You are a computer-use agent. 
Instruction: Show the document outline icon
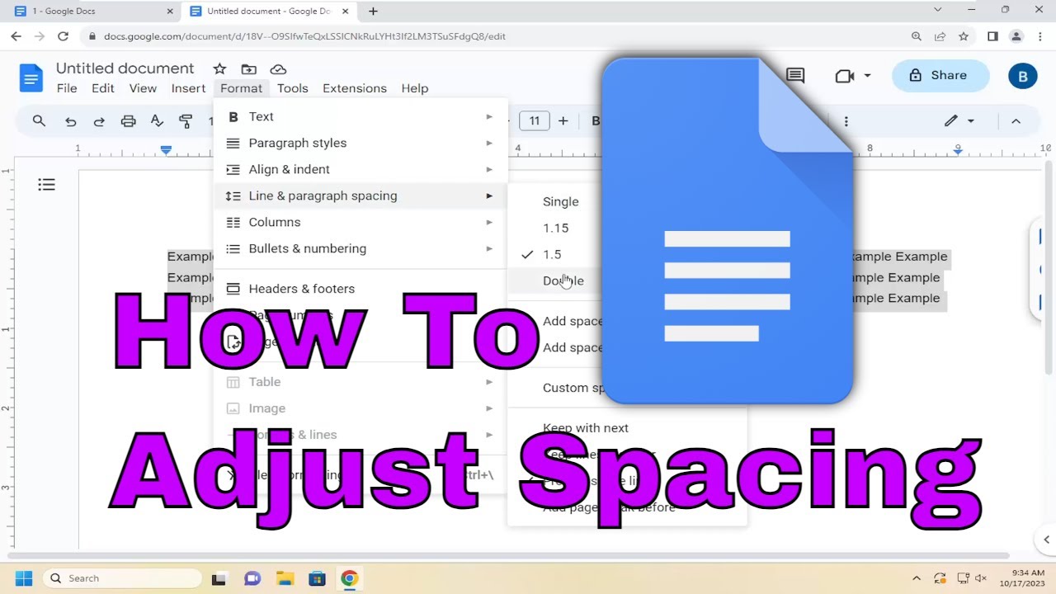pyautogui.click(x=47, y=185)
